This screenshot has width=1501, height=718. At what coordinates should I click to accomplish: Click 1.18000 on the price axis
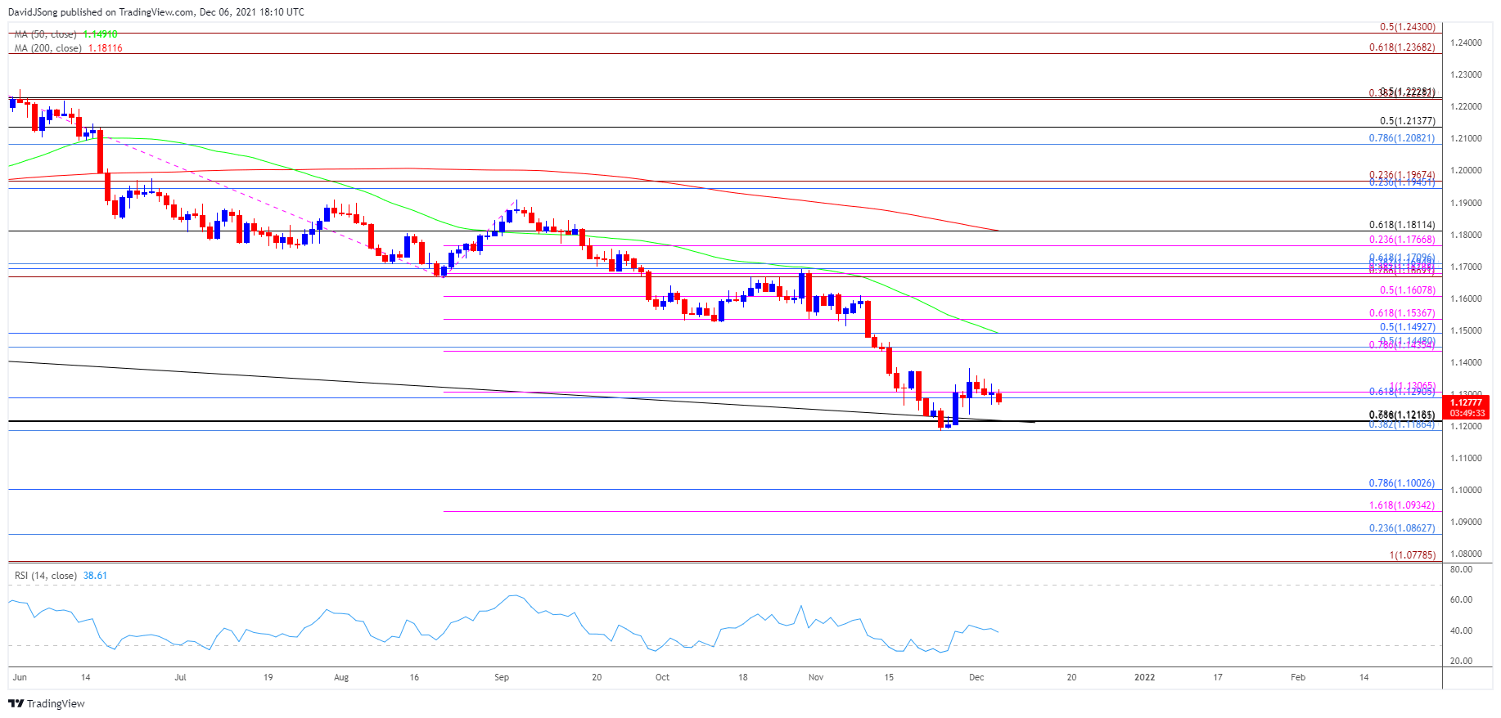click(1466, 235)
